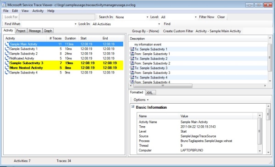Click the Basic Information table vertical scrollbar
Viewport: 275px width, 167px height.
pos(259,131)
